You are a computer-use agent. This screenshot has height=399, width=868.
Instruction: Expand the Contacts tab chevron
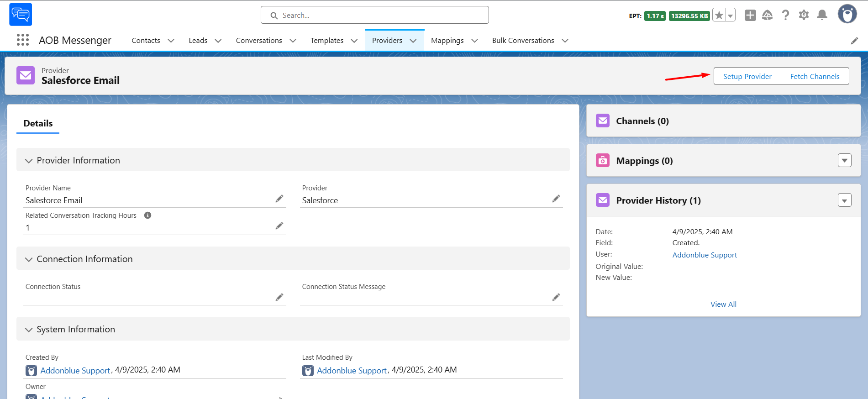click(x=171, y=41)
